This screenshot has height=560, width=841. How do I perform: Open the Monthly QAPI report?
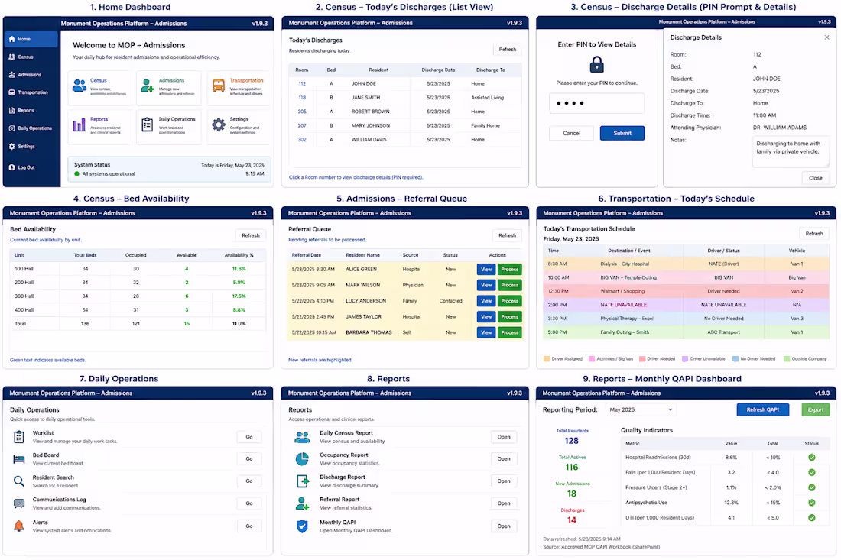(x=504, y=526)
